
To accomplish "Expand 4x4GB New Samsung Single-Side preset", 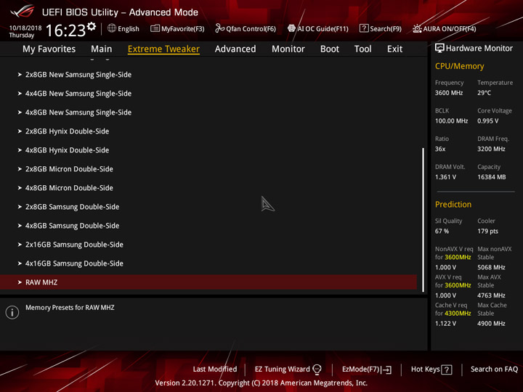I will 208,94.
